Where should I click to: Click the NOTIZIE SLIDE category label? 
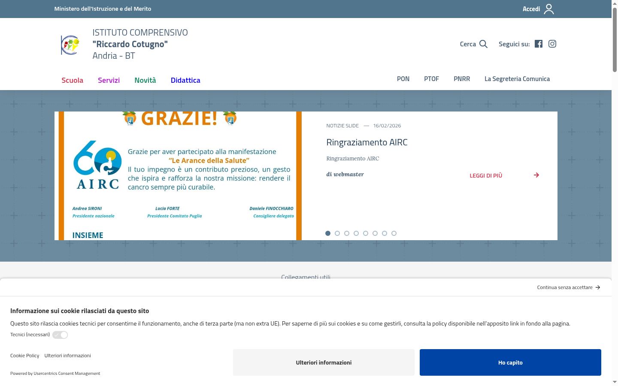(342, 126)
